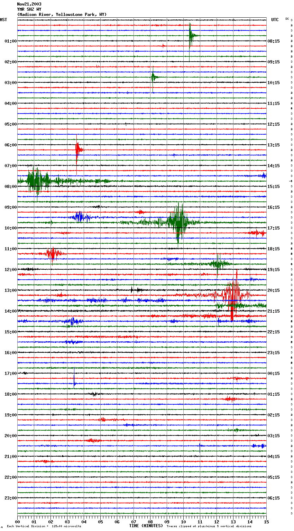Click the TIME (MINUTES) axis title
The image size is (294, 531).
146,526
